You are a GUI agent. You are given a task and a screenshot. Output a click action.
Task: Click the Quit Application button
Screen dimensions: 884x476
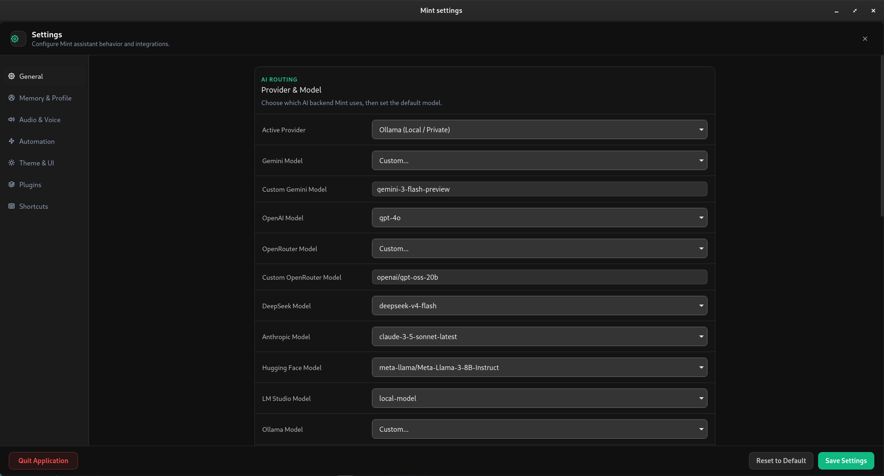pos(43,461)
